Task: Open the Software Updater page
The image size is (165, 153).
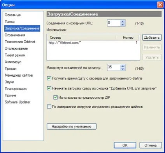Action: (18, 102)
